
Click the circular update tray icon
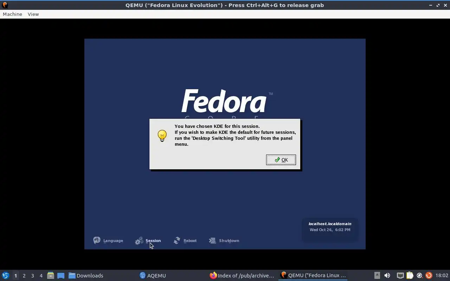[x=419, y=276]
